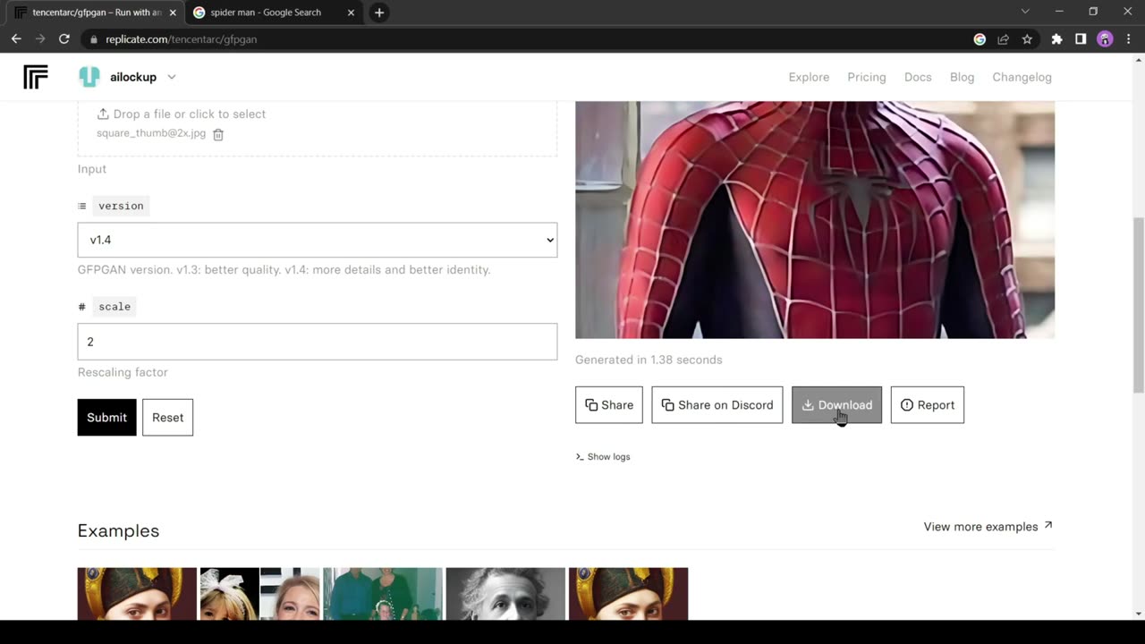
Task: Click the list icon beside the version label
Action: pyautogui.click(x=82, y=206)
